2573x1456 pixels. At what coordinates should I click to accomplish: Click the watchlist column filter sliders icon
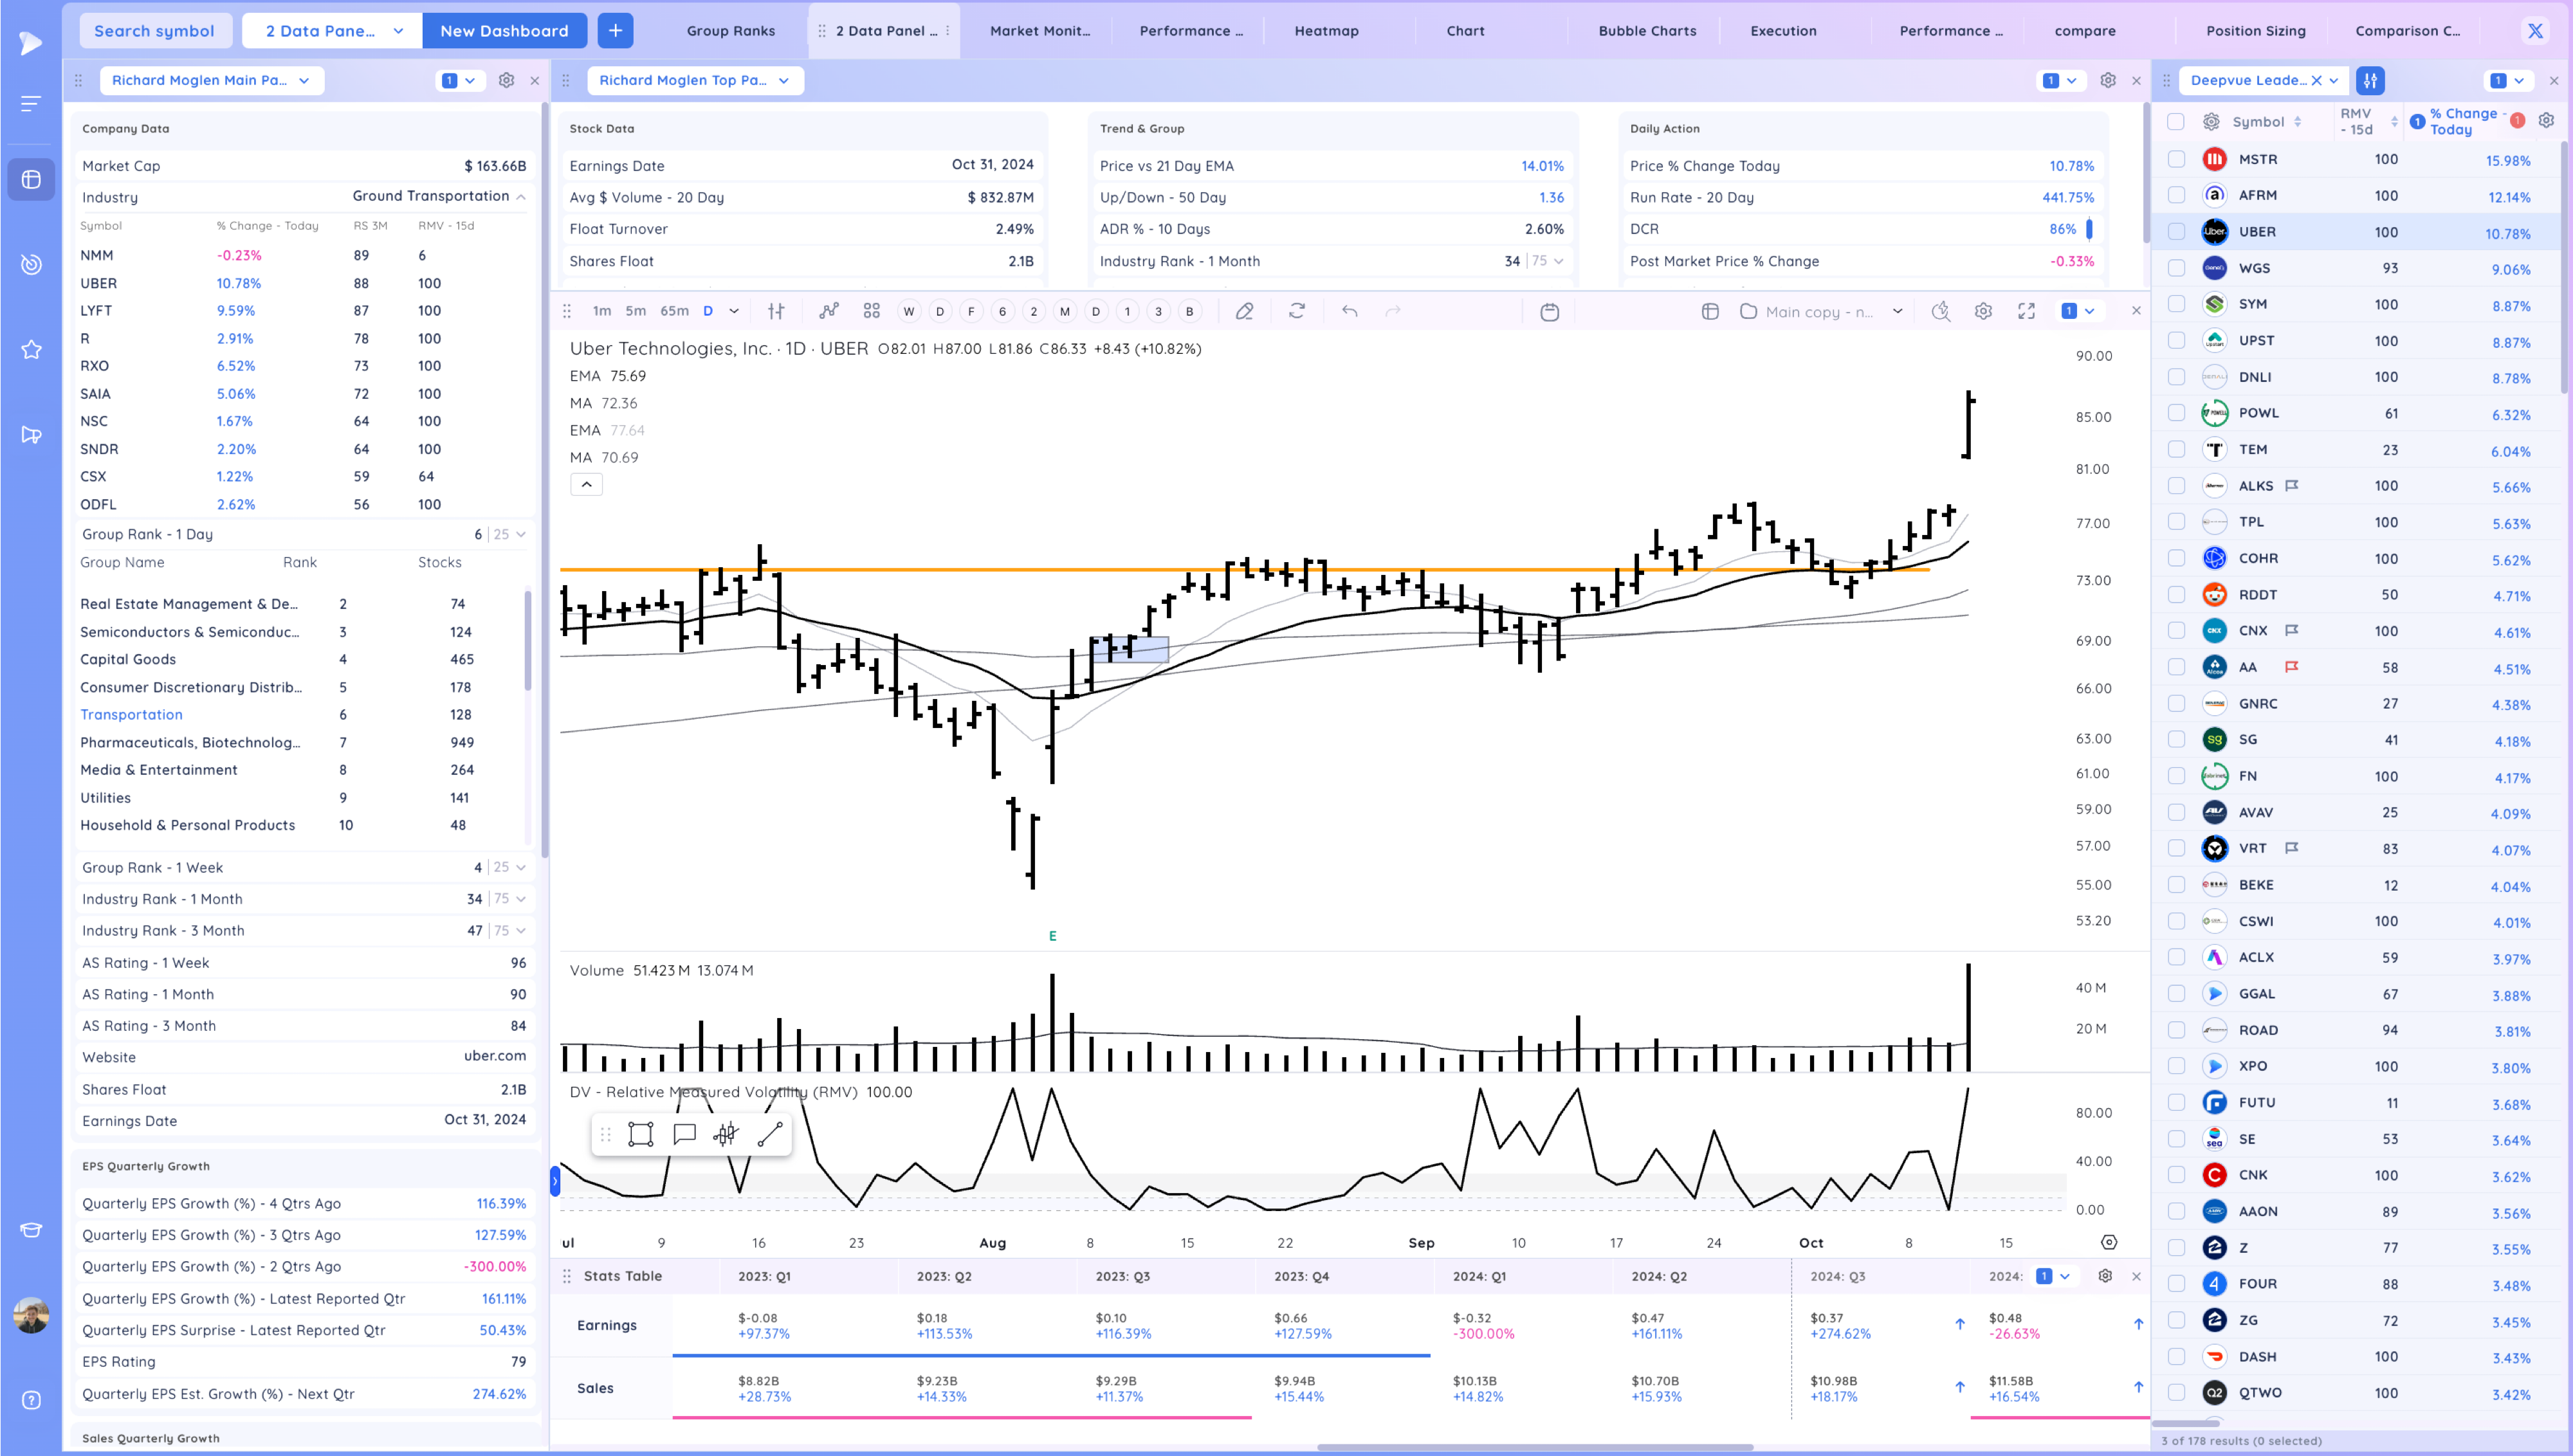(2370, 80)
